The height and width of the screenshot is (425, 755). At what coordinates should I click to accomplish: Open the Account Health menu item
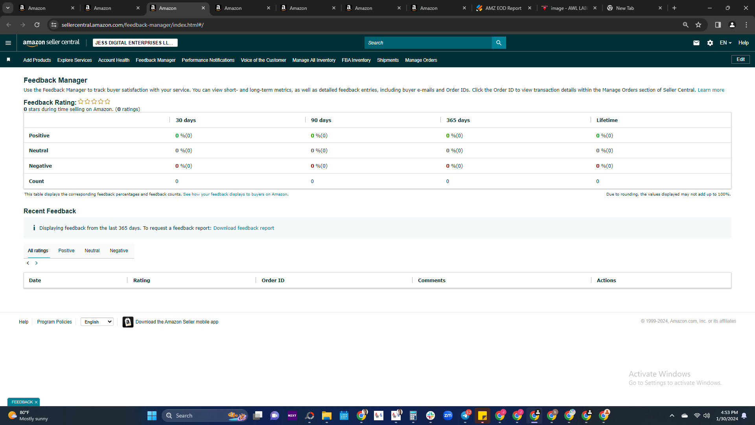tap(114, 60)
